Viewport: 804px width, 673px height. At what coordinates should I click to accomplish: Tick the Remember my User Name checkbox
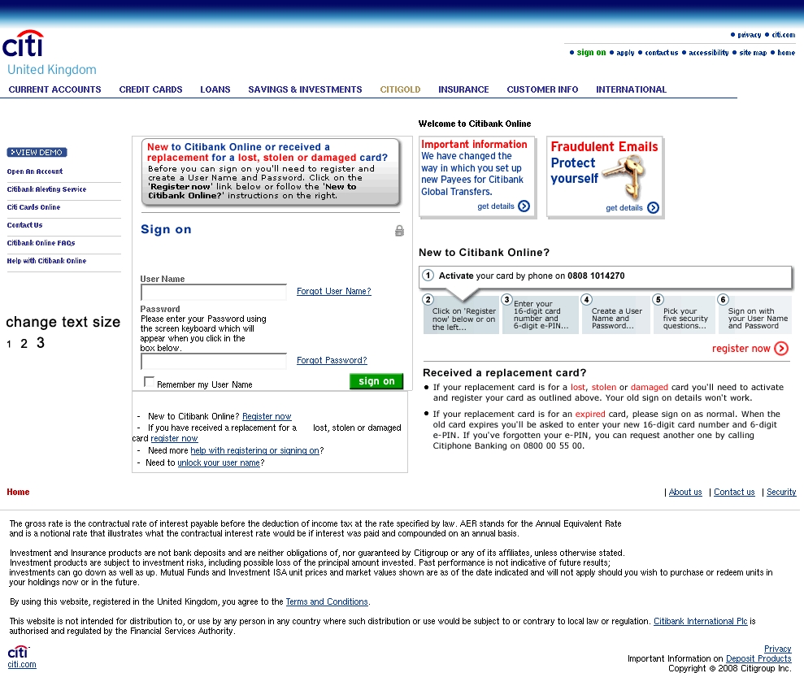coord(149,382)
